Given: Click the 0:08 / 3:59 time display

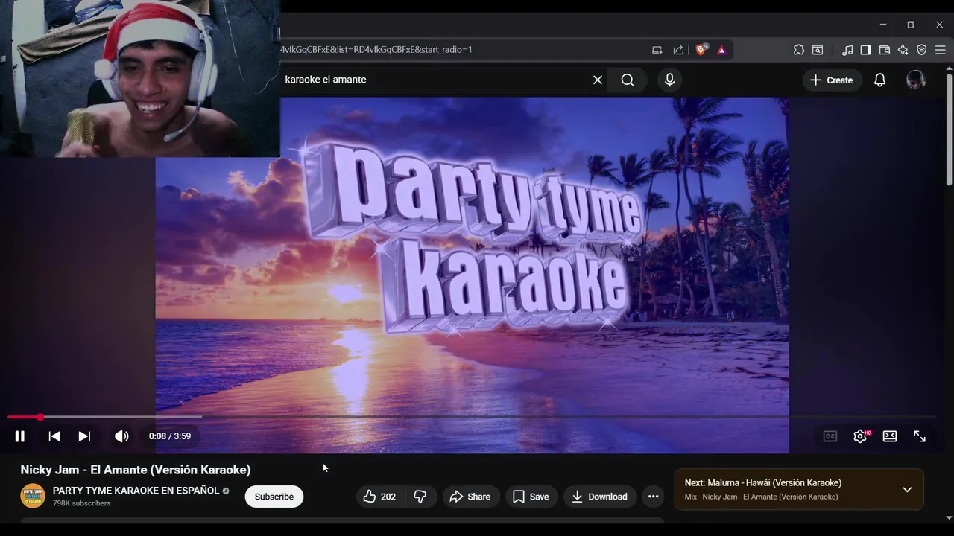Looking at the screenshot, I should click(170, 436).
